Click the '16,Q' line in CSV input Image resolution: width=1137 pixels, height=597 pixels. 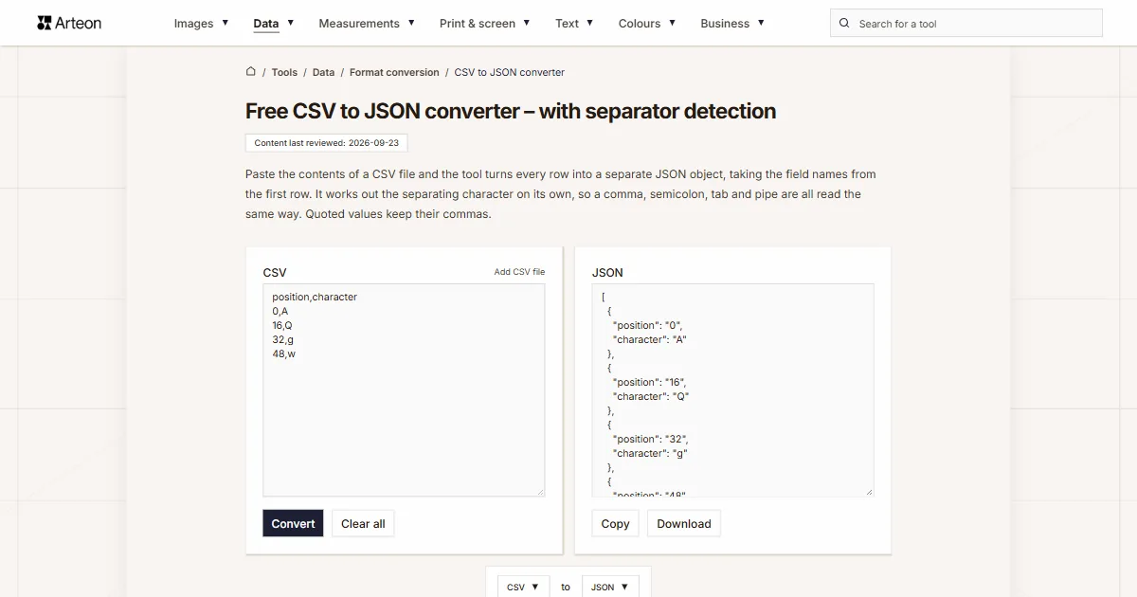coord(282,325)
